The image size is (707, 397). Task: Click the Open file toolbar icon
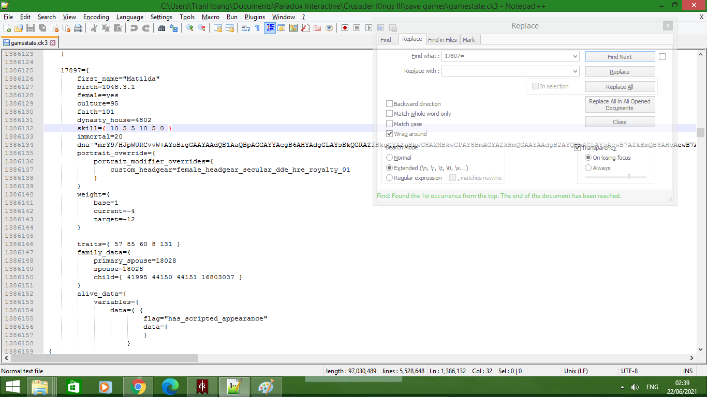(19, 28)
